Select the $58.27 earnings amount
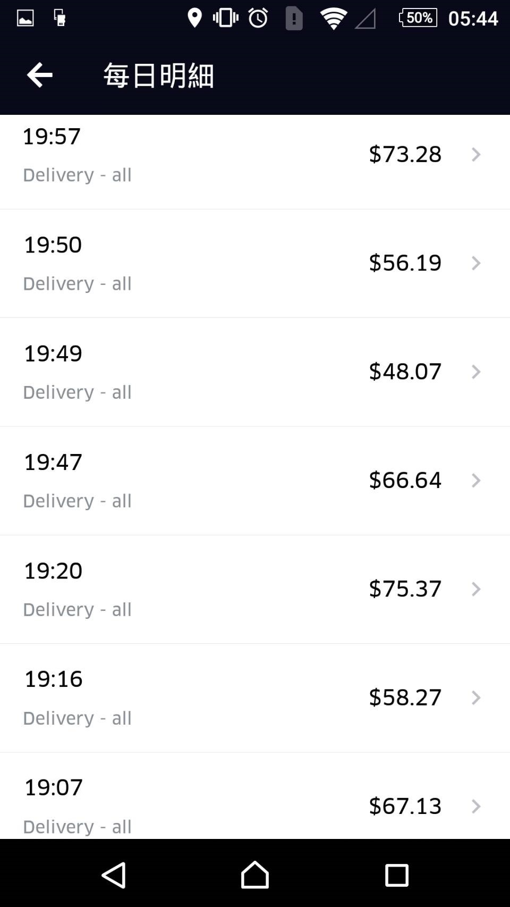This screenshot has height=907, width=510. click(x=405, y=698)
